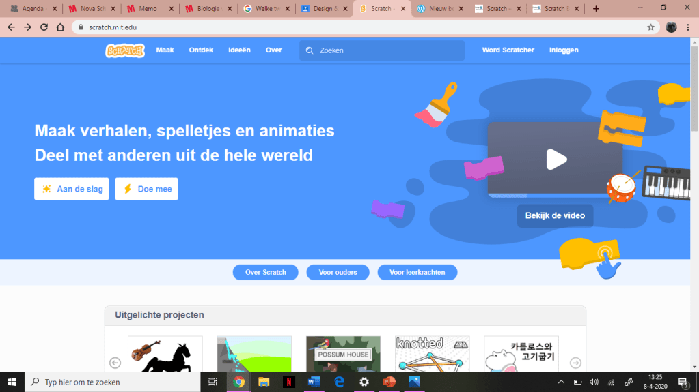Click the Doe mee button

coord(147,189)
